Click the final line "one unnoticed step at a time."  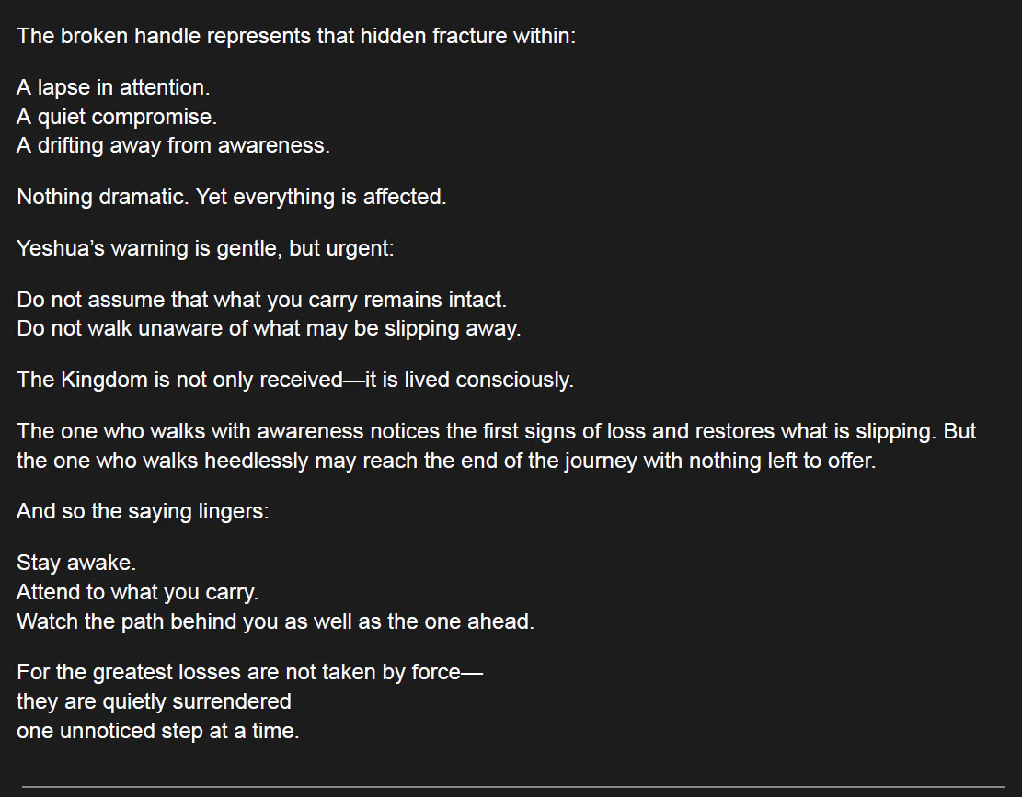coord(158,732)
